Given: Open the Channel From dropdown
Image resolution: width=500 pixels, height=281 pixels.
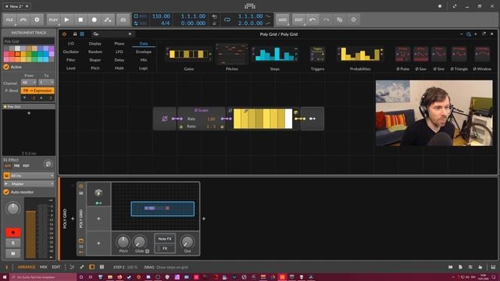Looking at the screenshot, I should tap(29, 83).
